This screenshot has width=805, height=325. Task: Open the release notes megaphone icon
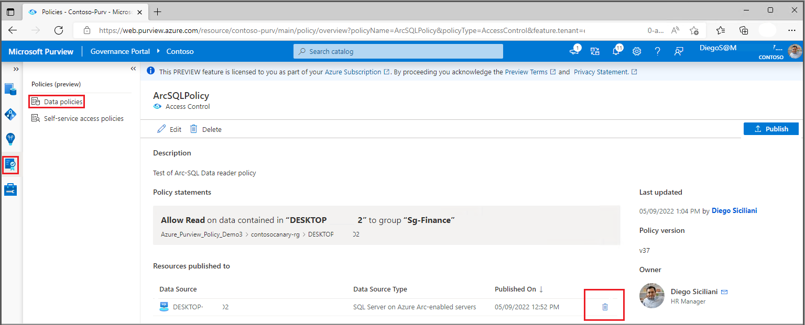[x=574, y=51]
